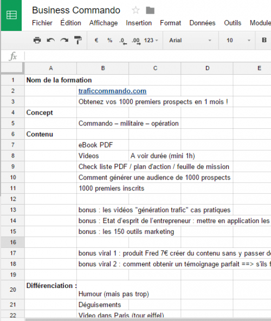Select column C header

coord(155,68)
